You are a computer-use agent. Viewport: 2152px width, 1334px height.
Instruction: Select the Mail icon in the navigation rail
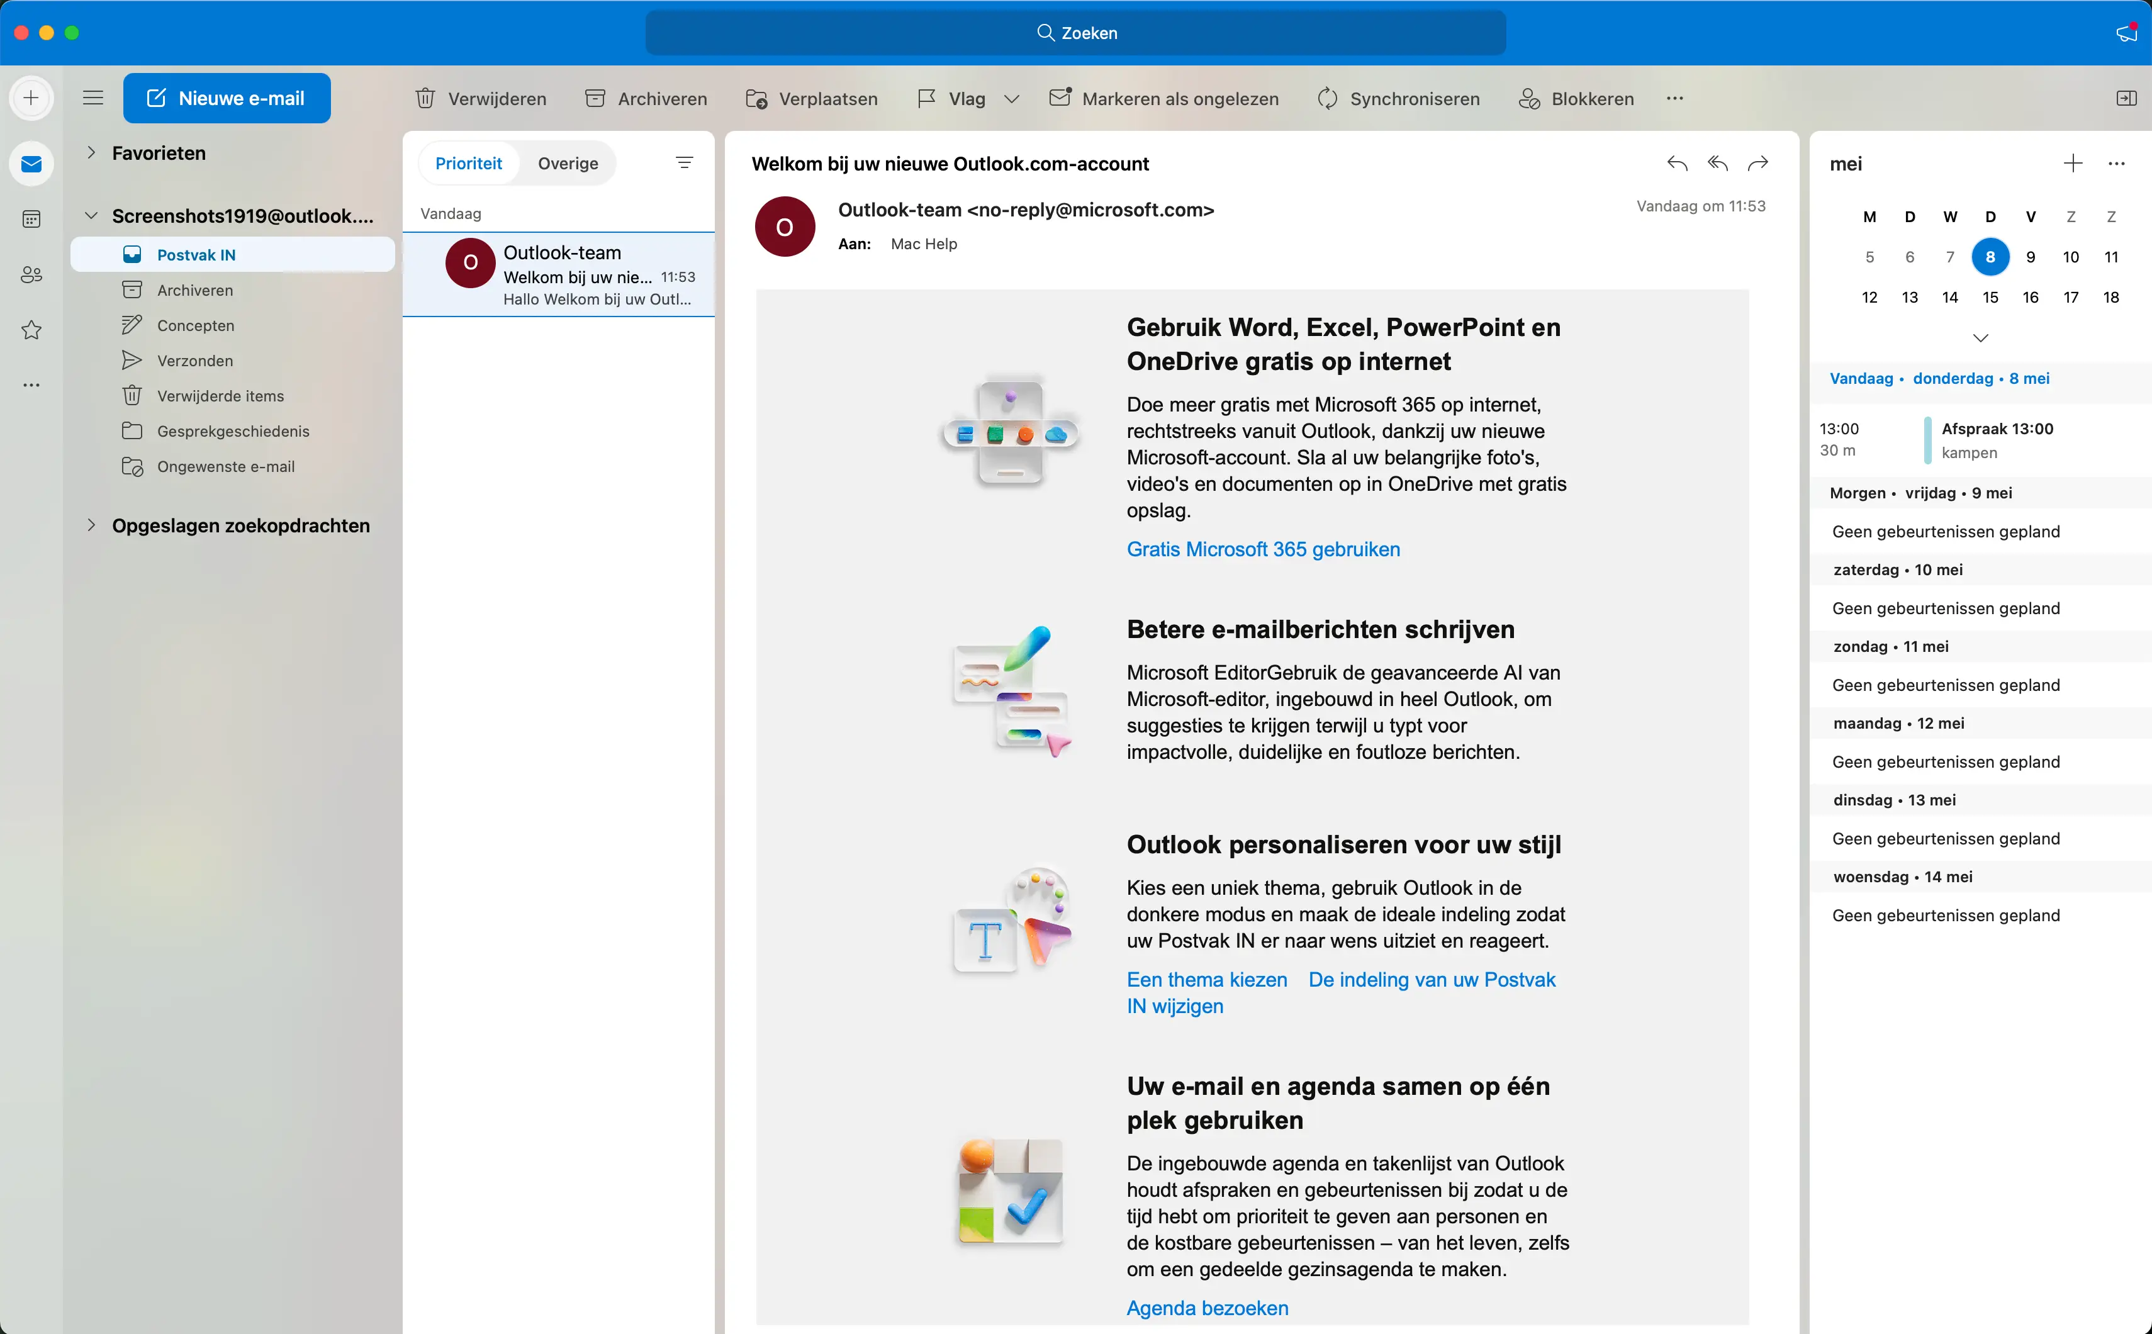tap(31, 163)
